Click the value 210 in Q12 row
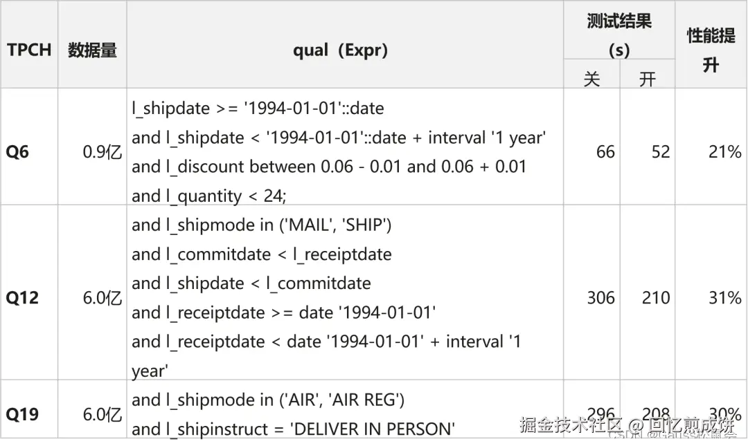 click(656, 298)
